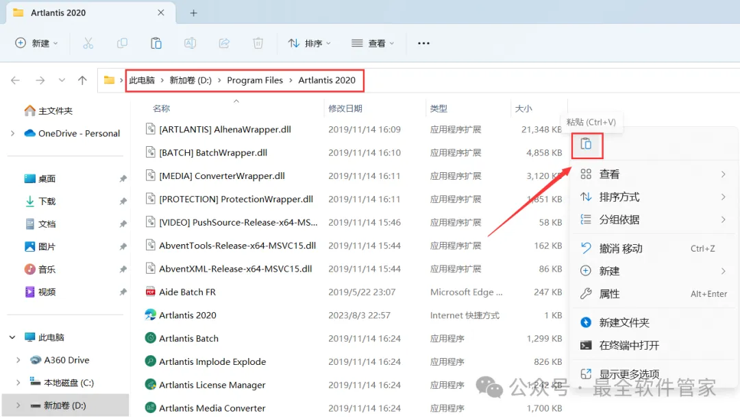Click the Delete trash toolbar icon
Viewport: 740px width, 417px height.
pyautogui.click(x=258, y=43)
